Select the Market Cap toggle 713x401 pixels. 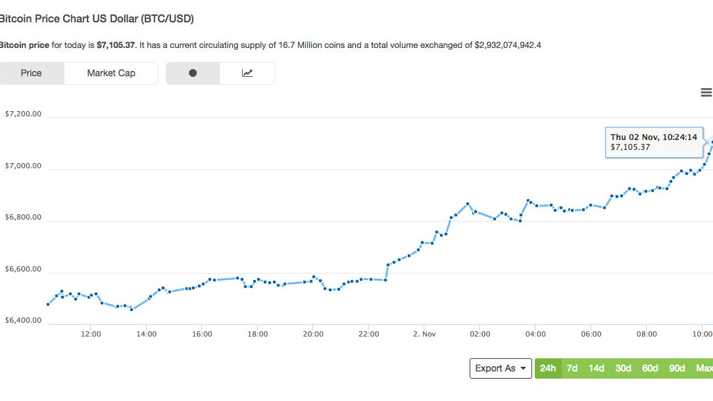pyautogui.click(x=111, y=73)
